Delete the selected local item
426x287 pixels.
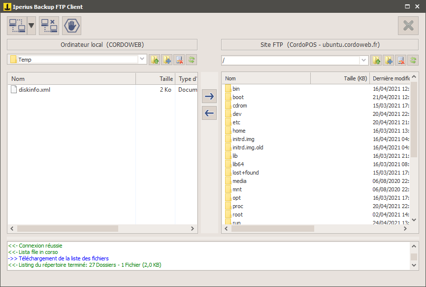179,60
